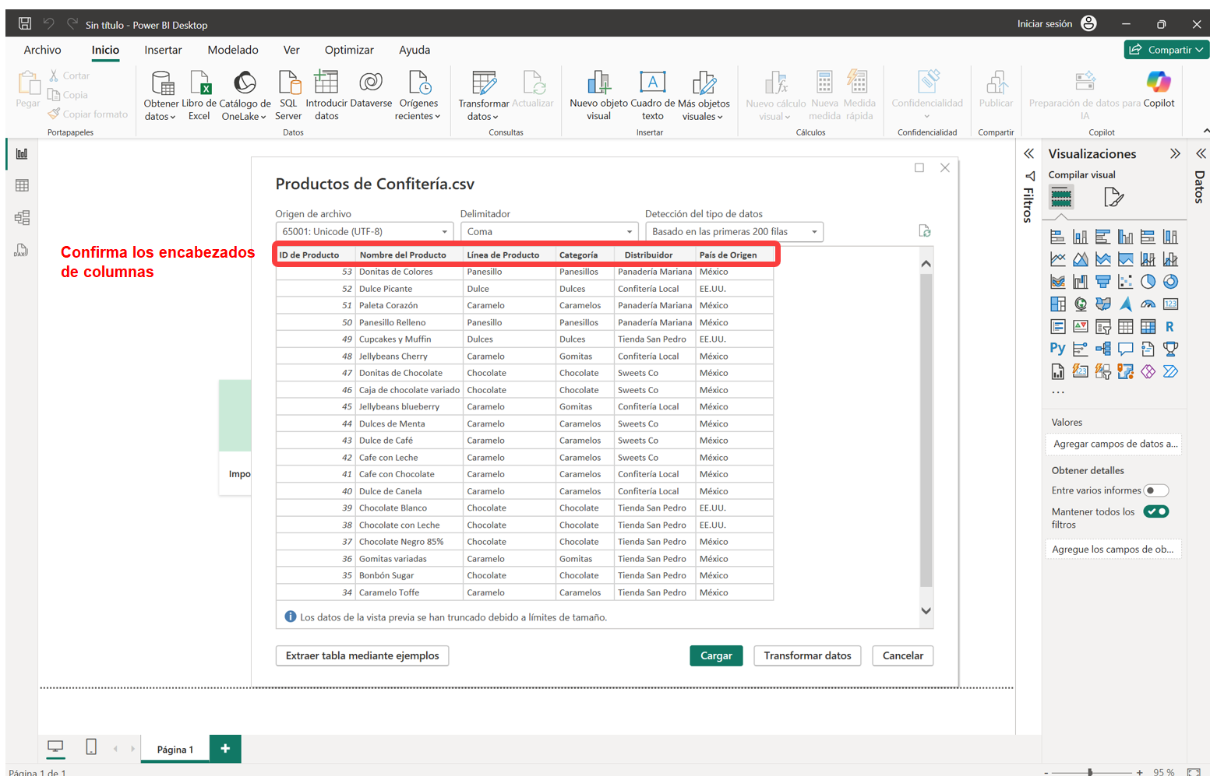Add a new page with plus button
The image size is (1210, 780).
point(225,748)
